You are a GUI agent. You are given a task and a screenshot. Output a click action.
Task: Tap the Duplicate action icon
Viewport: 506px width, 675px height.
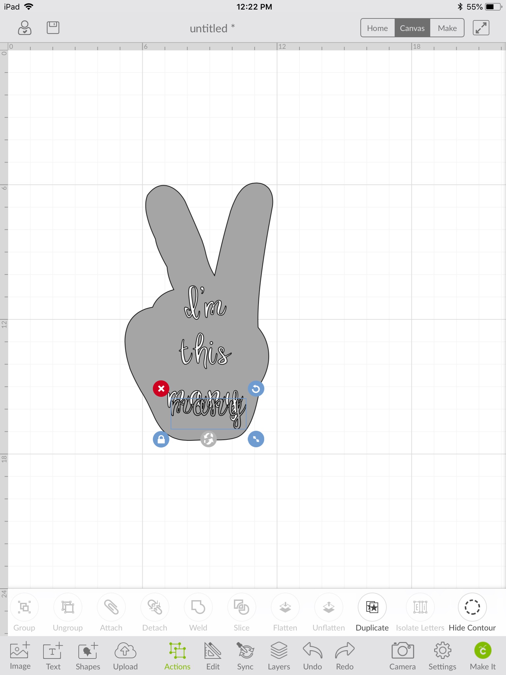[x=372, y=607]
